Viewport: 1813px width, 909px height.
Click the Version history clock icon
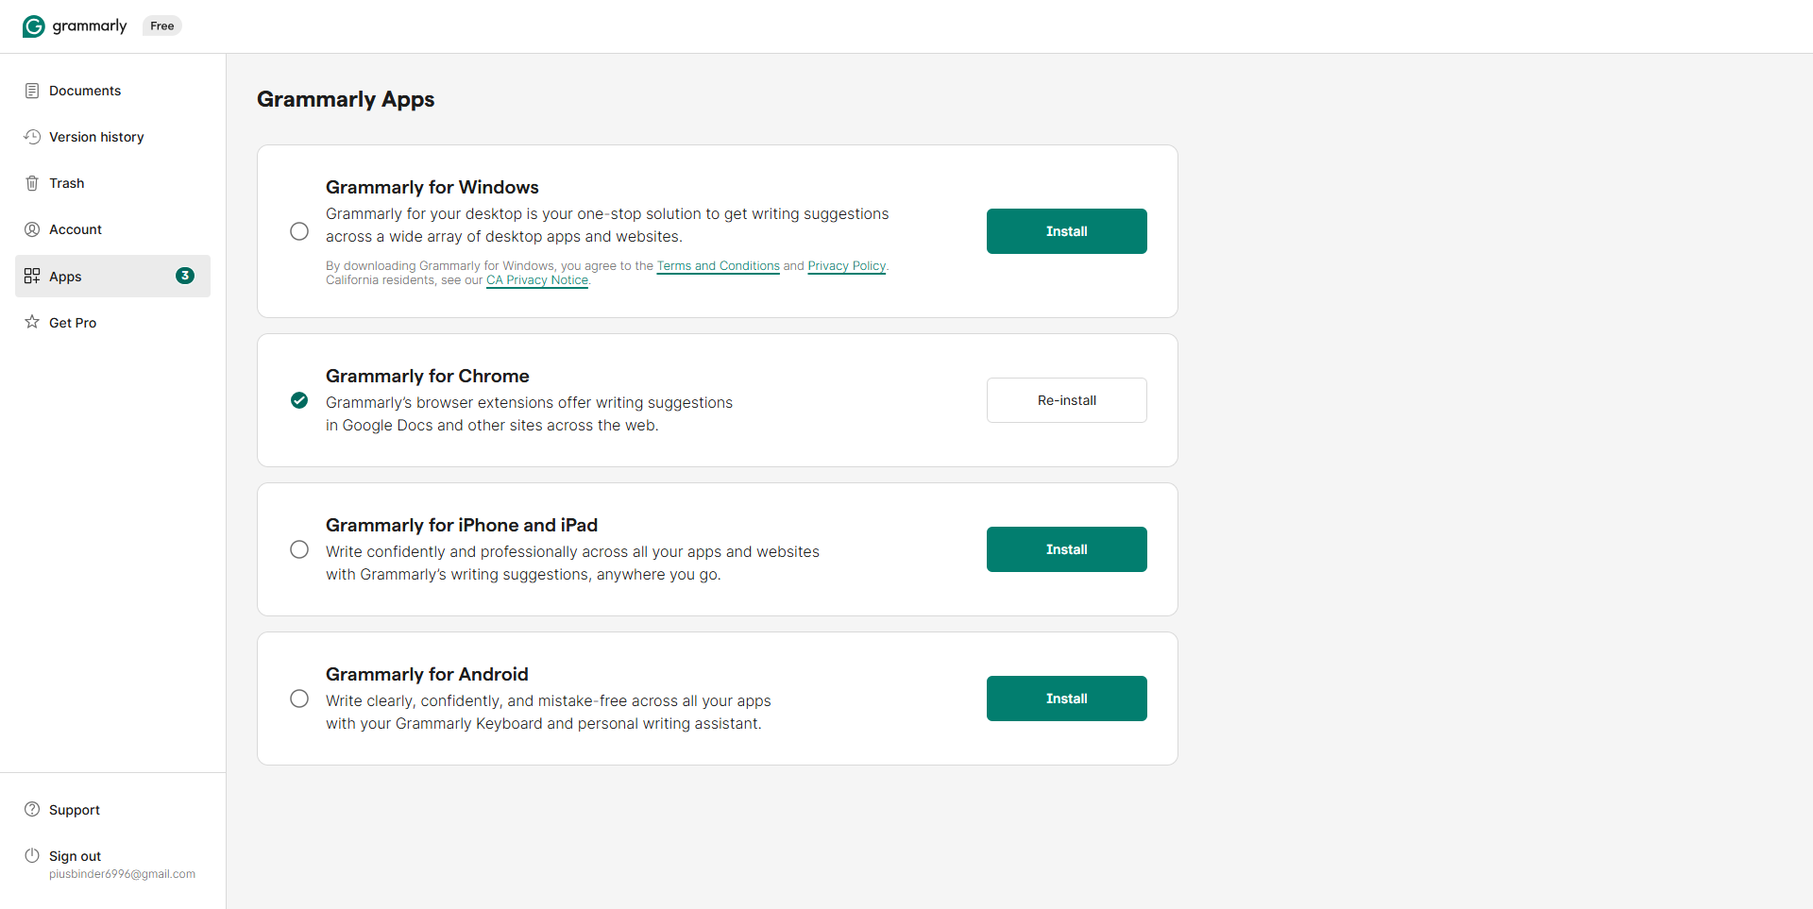pyautogui.click(x=32, y=137)
